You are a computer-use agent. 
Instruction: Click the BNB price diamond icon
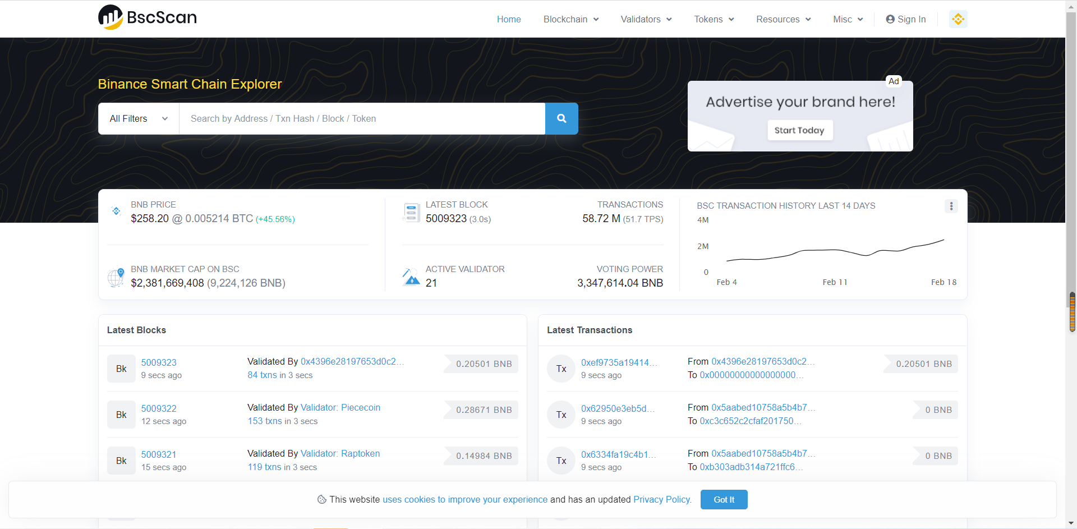(116, 211)
